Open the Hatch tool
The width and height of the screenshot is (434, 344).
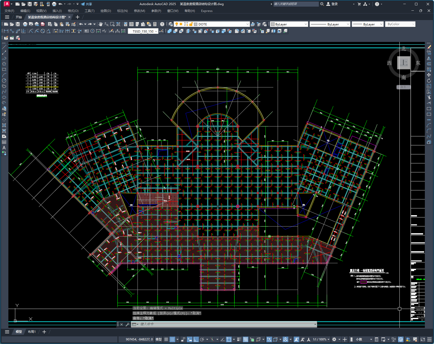[x=4, y=125]
